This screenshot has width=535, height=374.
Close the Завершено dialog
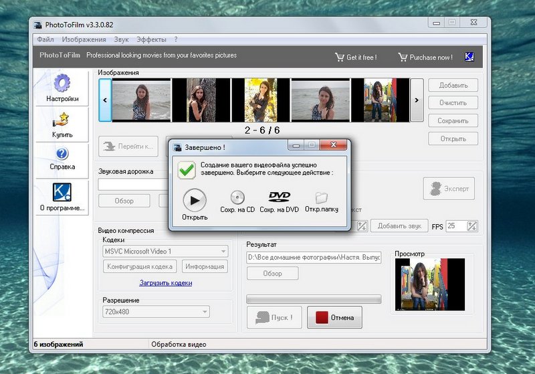point(333,145)
